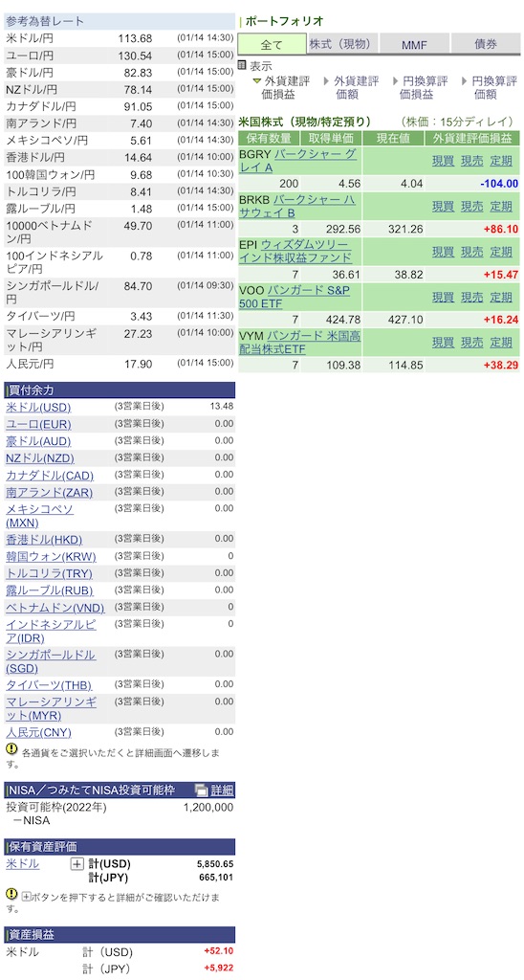Open メキシコペソ(MXN) buying power details
Viewport: 524px width, 980px height.
coord(39,516)
